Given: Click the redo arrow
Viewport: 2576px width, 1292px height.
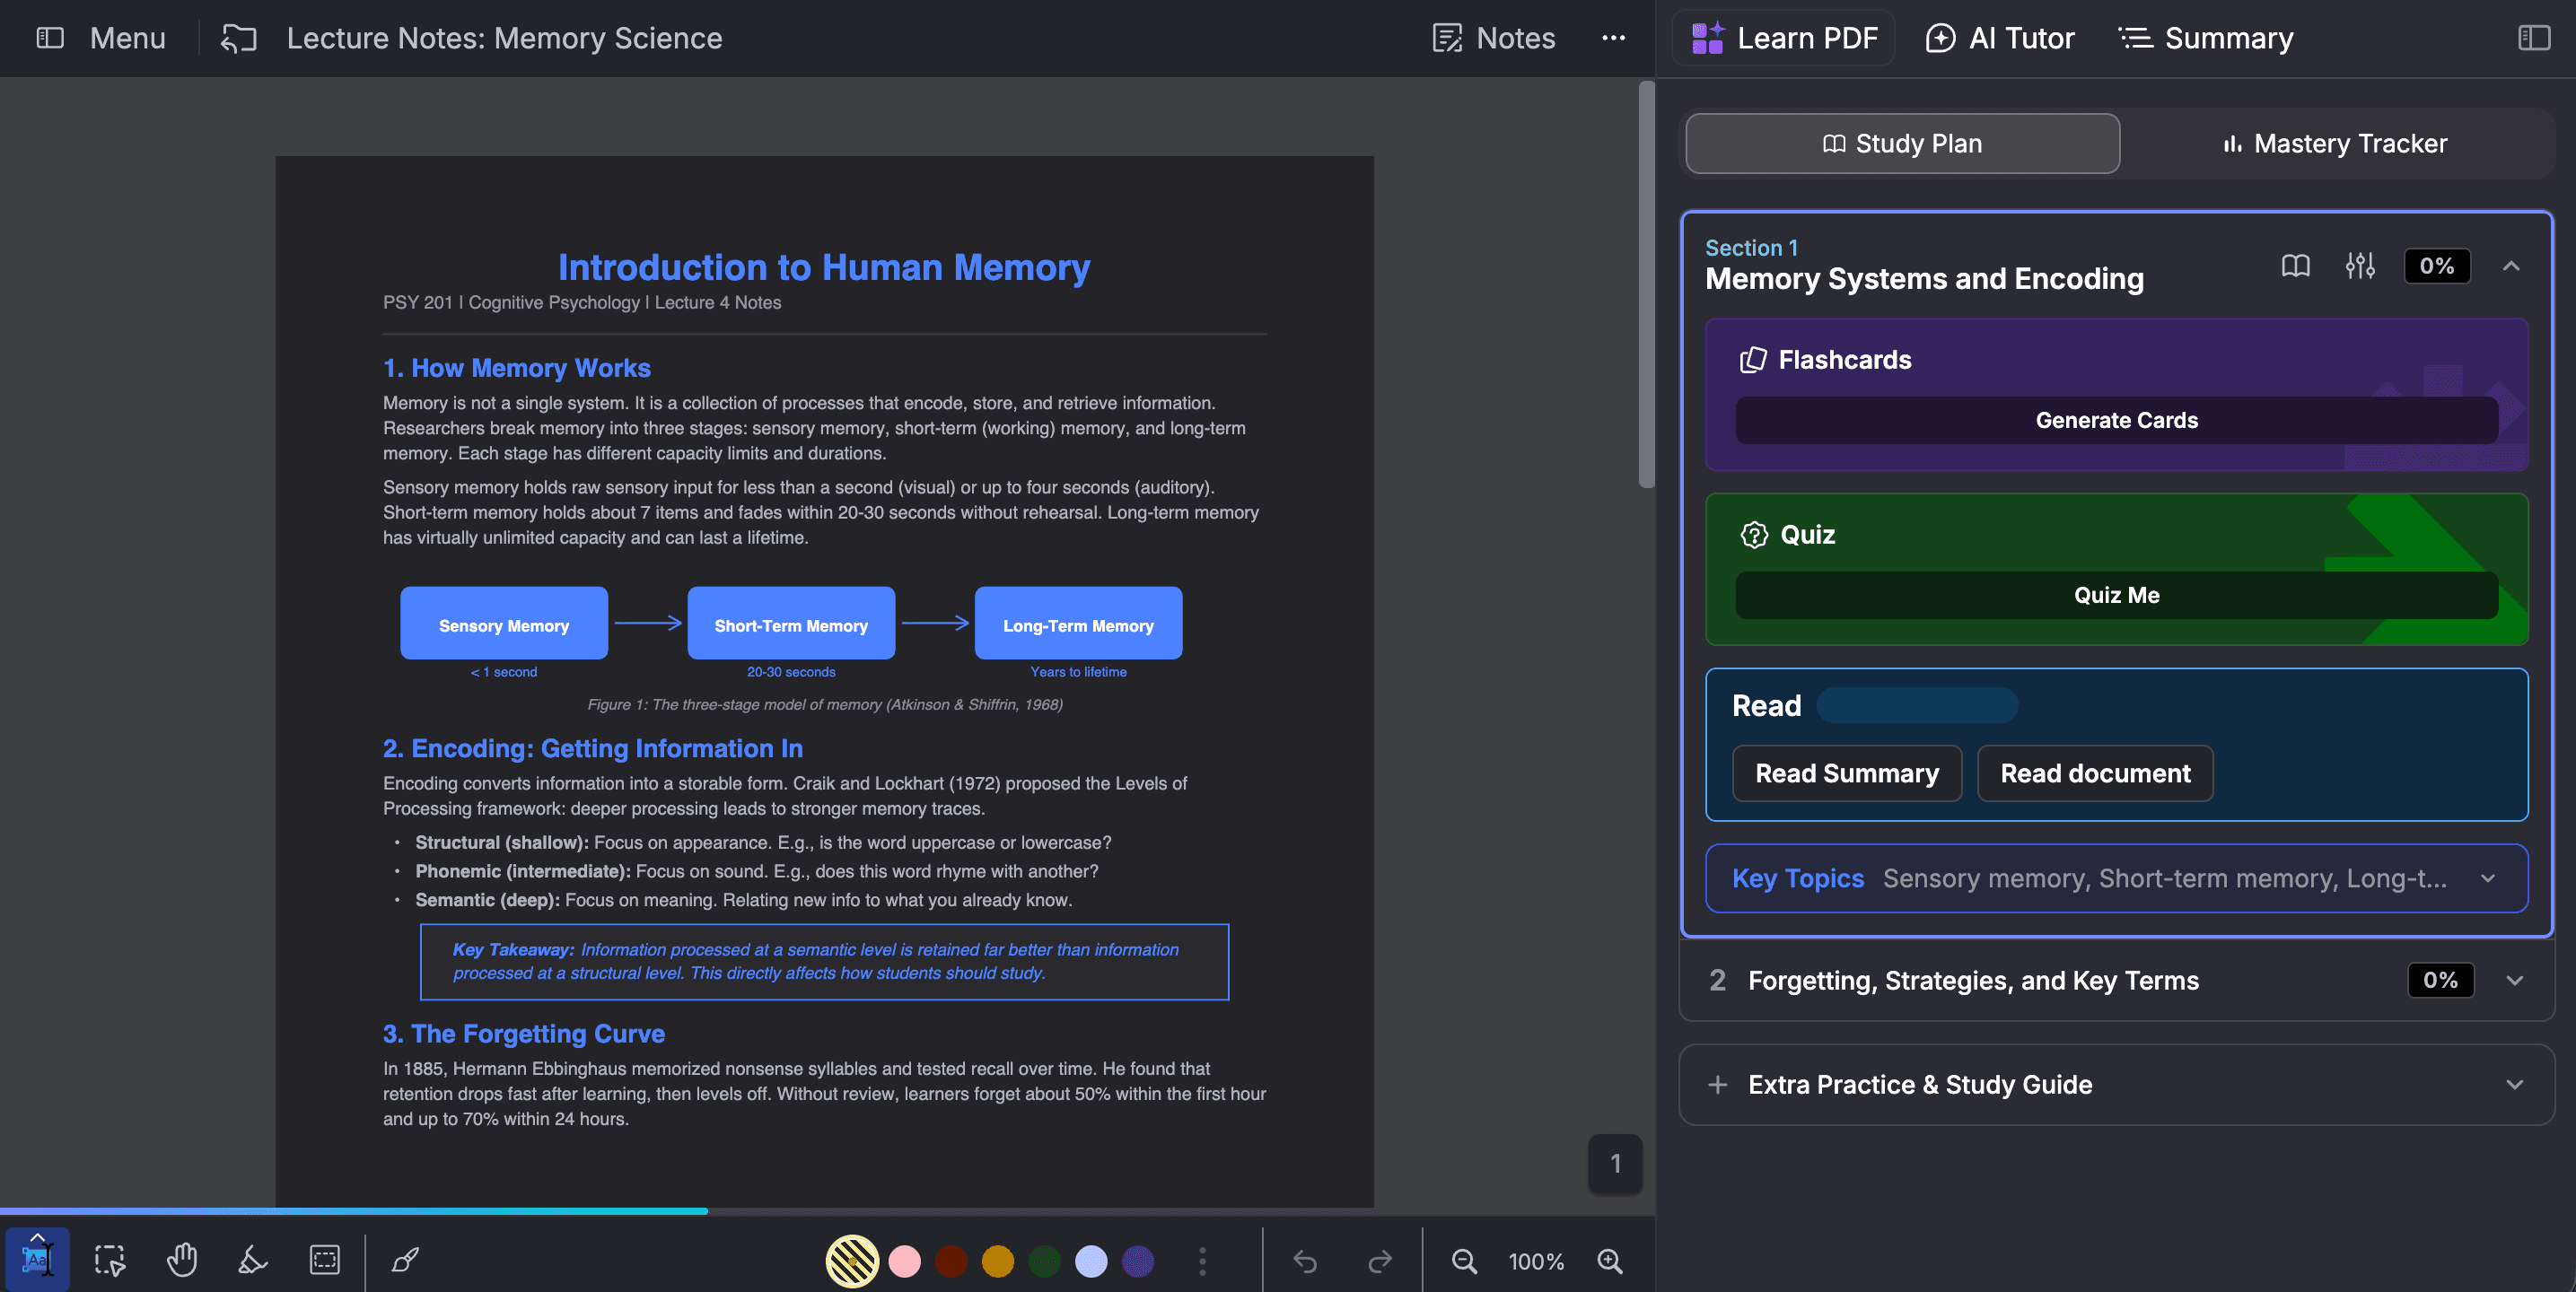Looking at the screenshot, I should [1380, 1261].
